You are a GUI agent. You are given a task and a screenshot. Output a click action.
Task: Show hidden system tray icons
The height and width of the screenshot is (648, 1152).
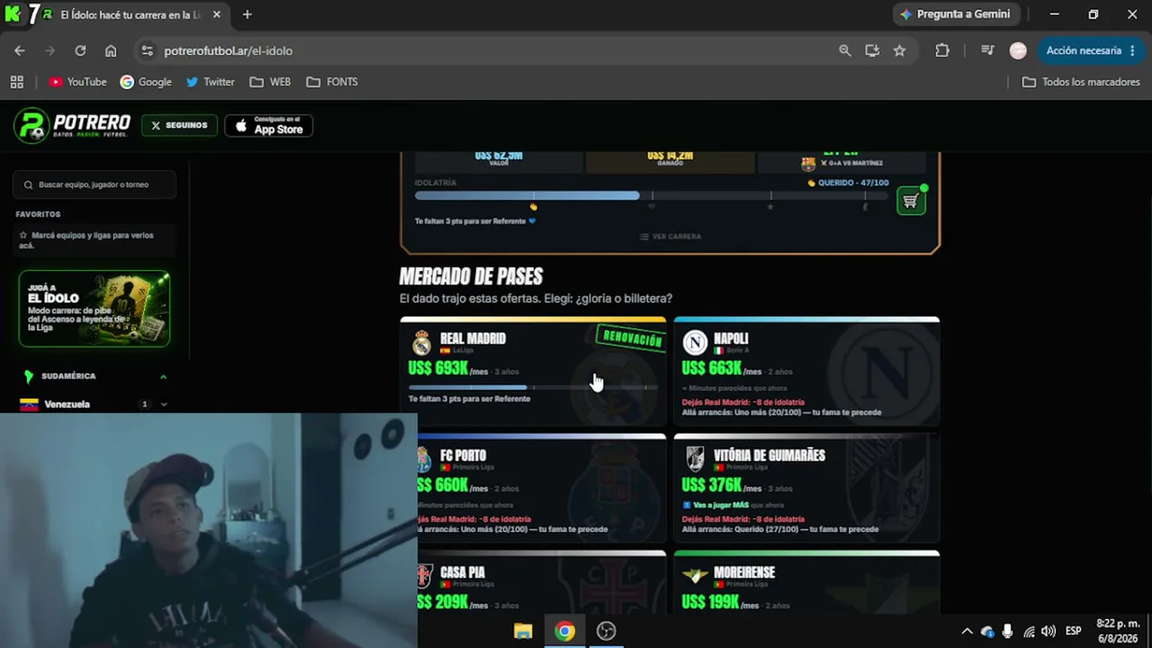click(x=967, y=631)
